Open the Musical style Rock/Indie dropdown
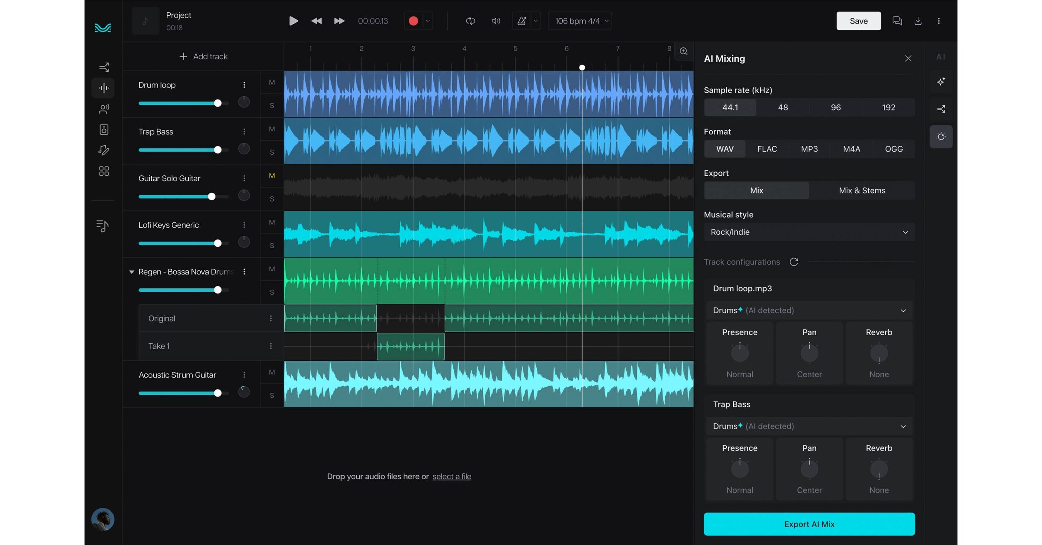Viewport: 1042px width, 545px height. point(809,232)
